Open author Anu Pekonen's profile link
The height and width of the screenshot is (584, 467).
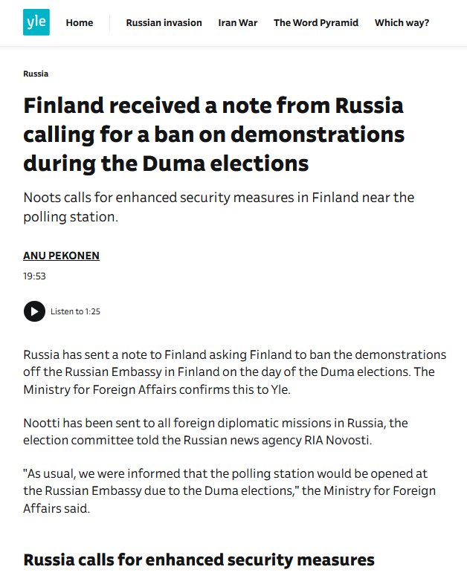(61, 256)
